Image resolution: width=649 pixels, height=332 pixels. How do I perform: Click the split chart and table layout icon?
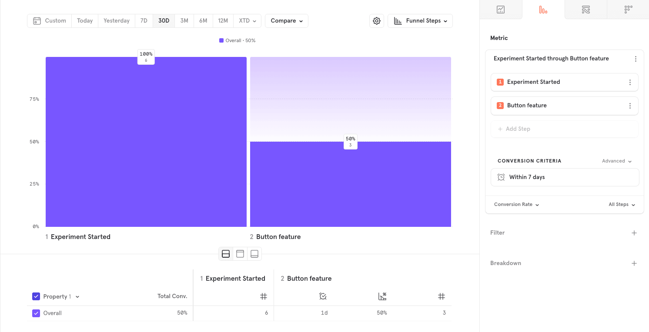(x=226, y=254)
